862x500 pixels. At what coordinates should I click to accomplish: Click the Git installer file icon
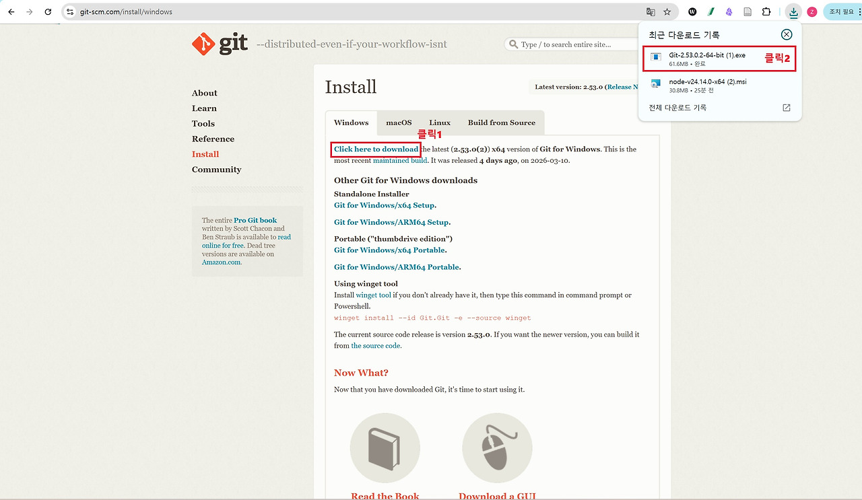click(656, 59)
